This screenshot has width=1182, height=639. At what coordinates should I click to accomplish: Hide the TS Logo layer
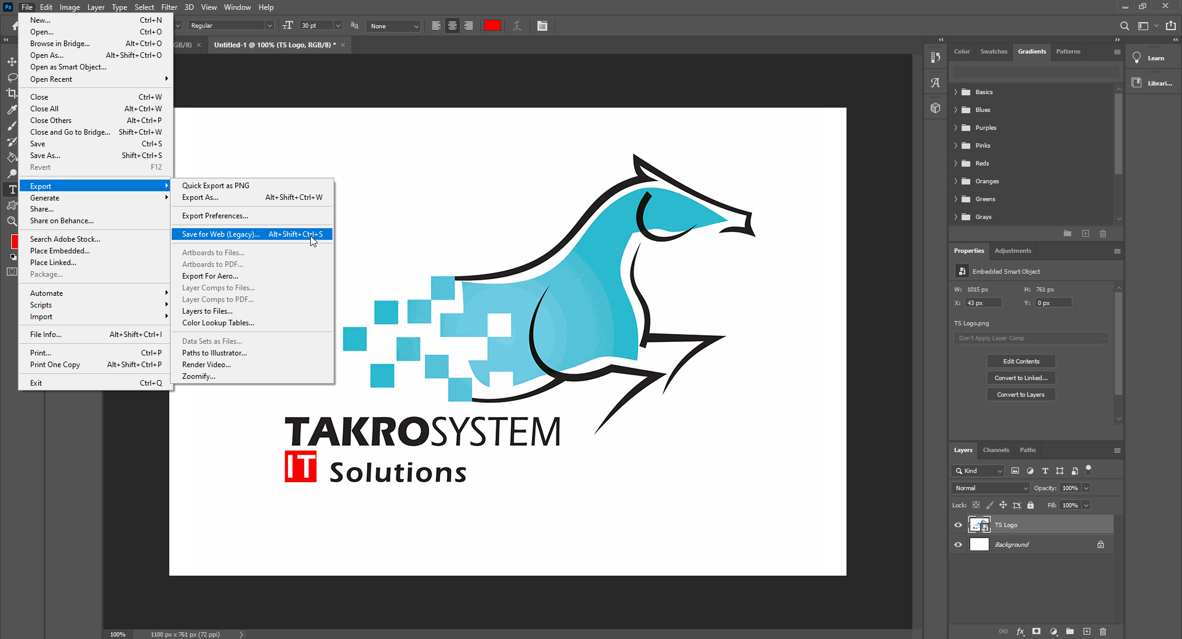coord(958,525)
